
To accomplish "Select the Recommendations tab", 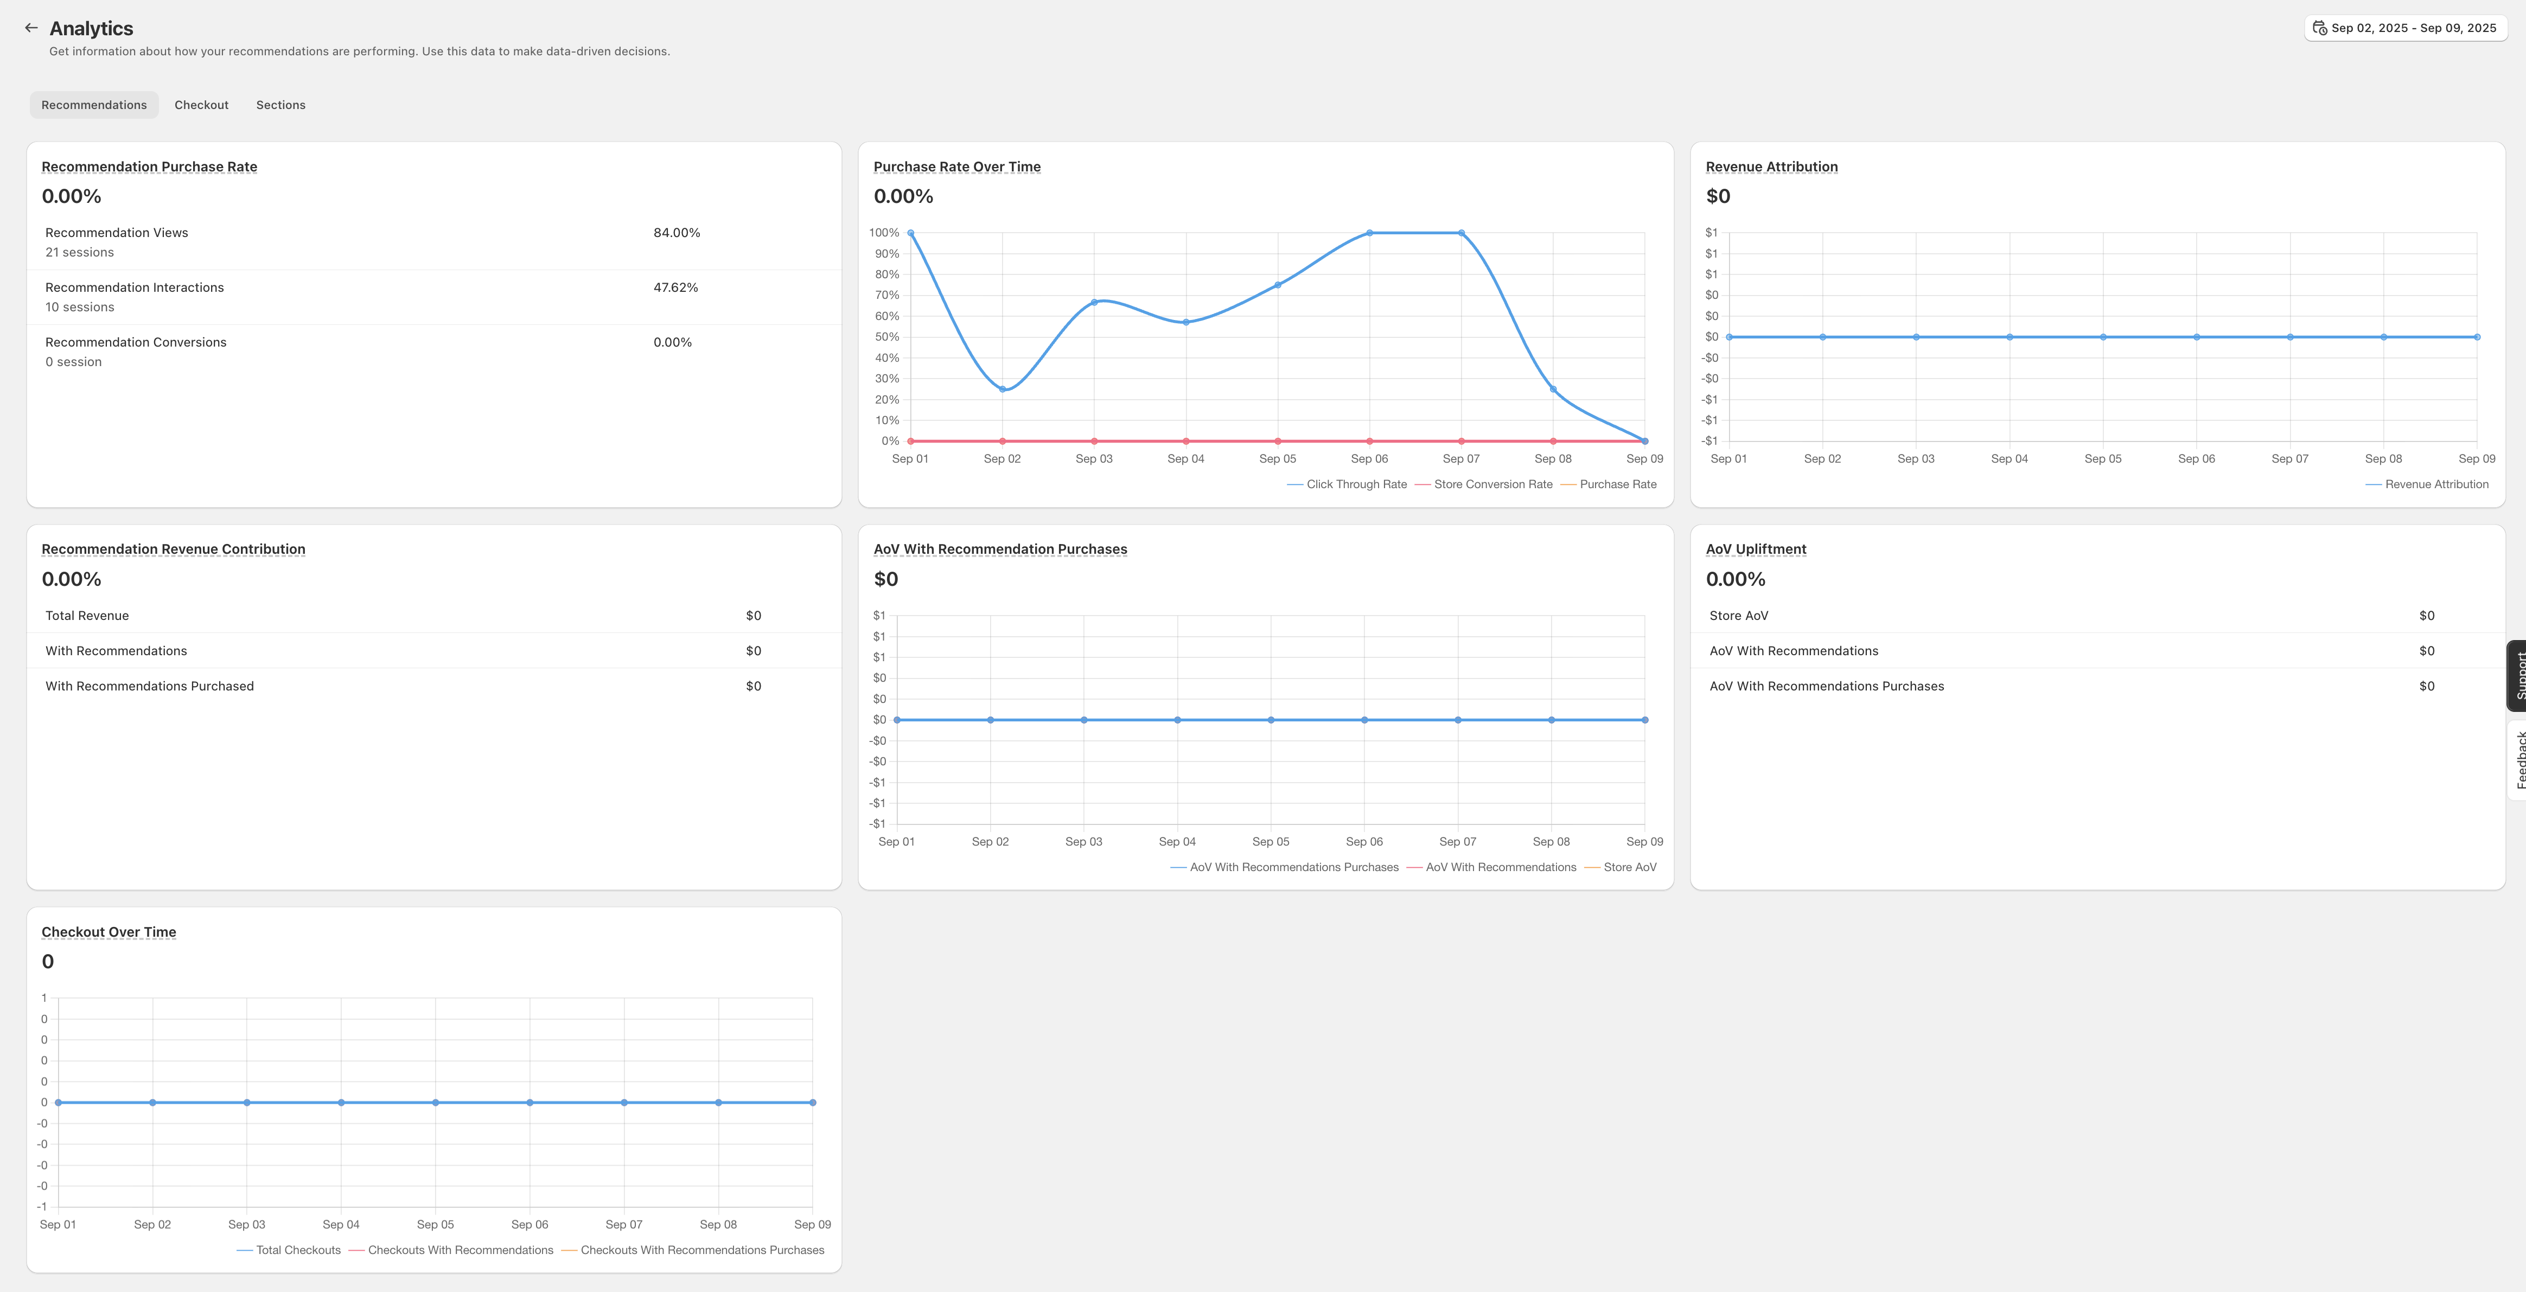I will (94, 105).
